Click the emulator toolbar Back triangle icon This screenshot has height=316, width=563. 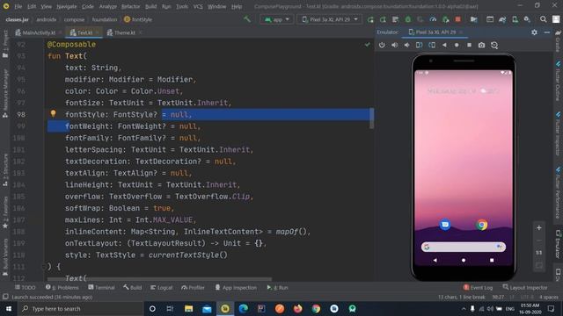(444, 45)
